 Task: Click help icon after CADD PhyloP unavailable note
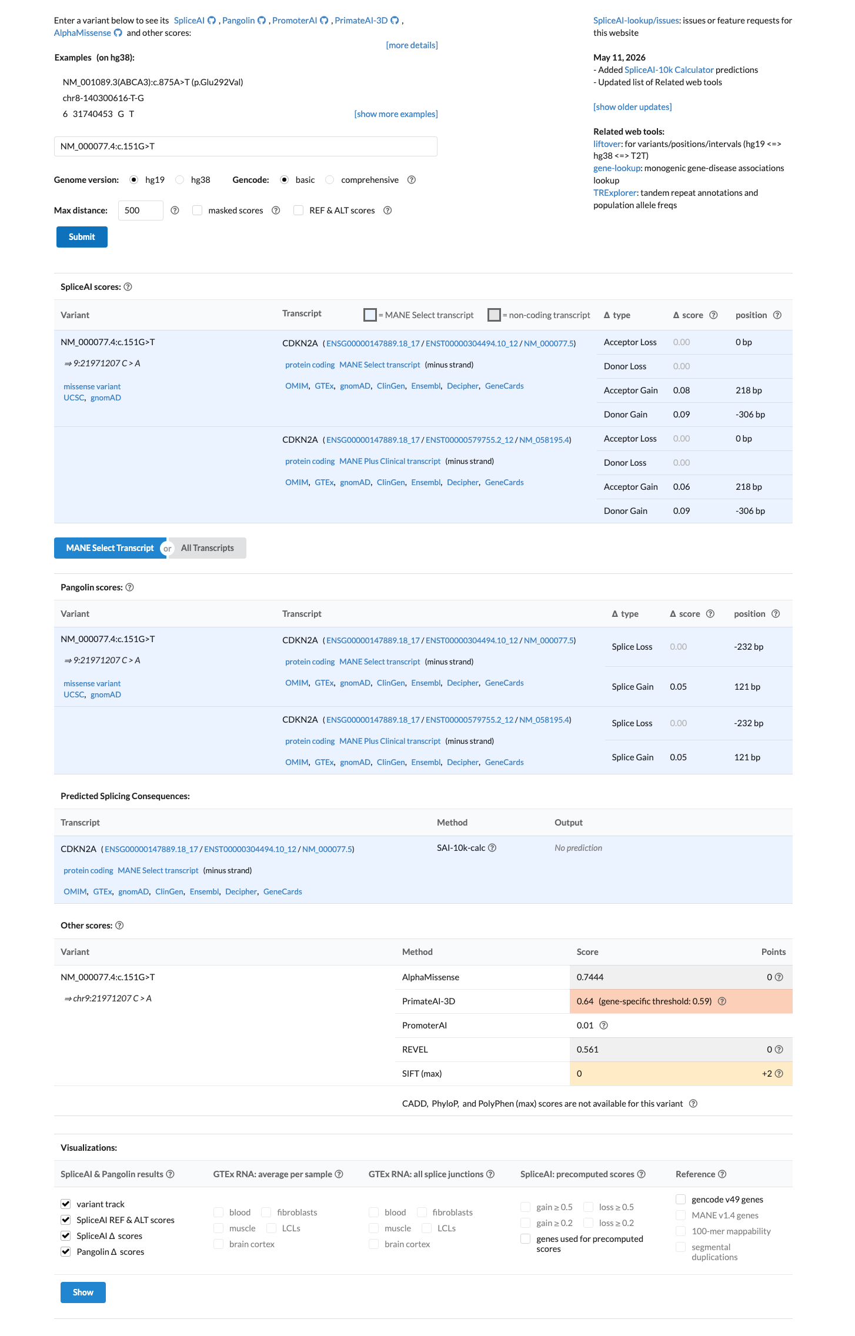[x=693, y=1104]
